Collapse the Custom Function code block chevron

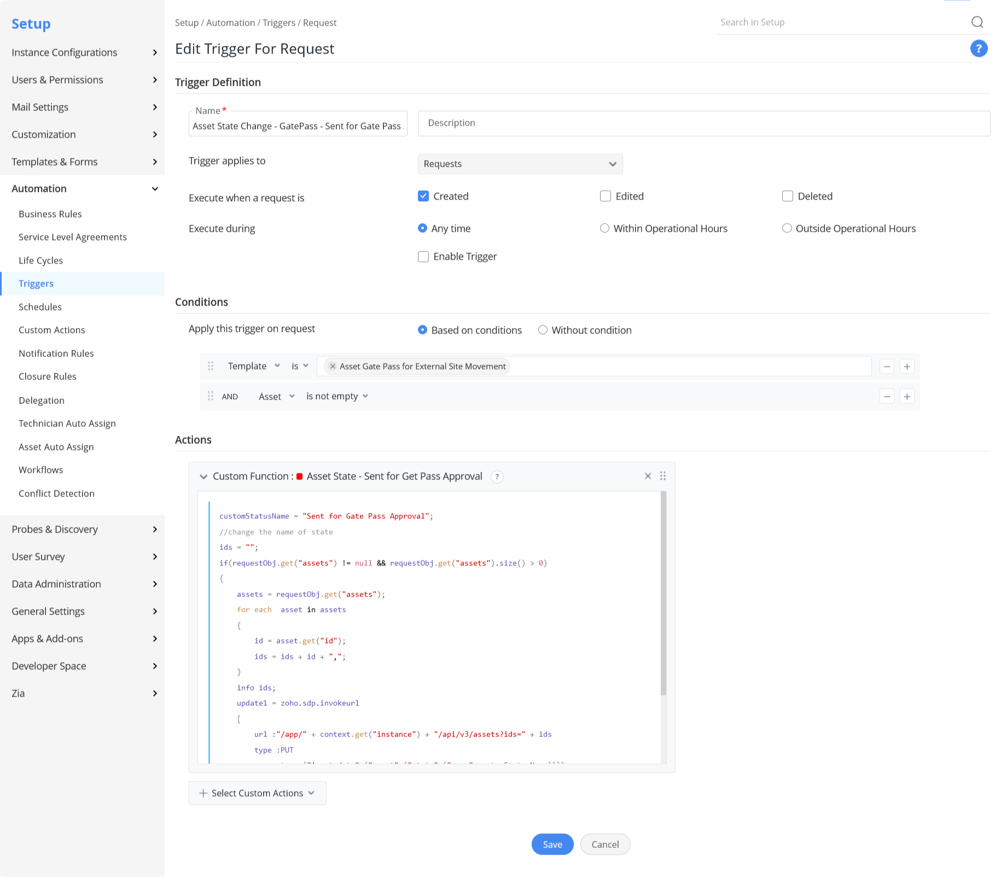[x=203, y=476]
